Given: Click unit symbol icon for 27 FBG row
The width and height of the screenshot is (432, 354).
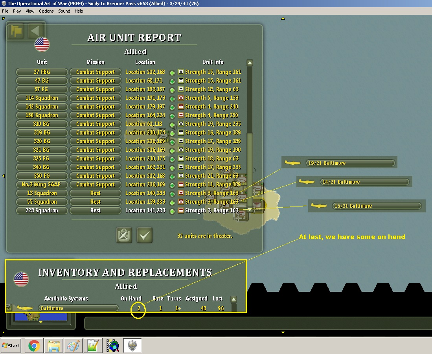Looking at the screenshot, I should [181, 72].
